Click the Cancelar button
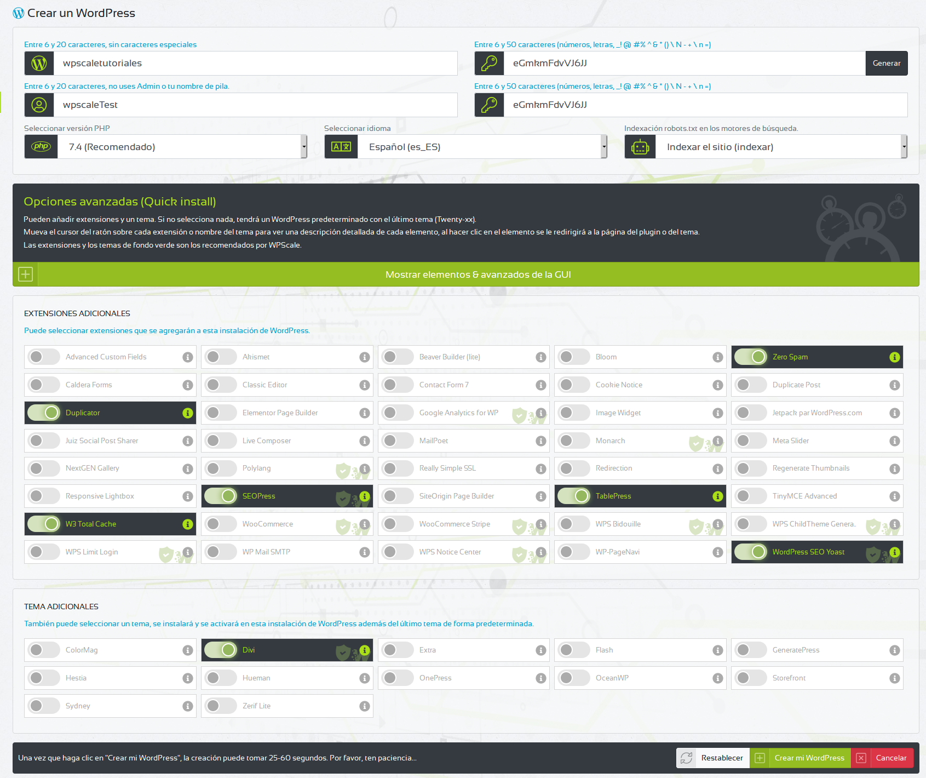The image size is (926, 778). point(883,758)
